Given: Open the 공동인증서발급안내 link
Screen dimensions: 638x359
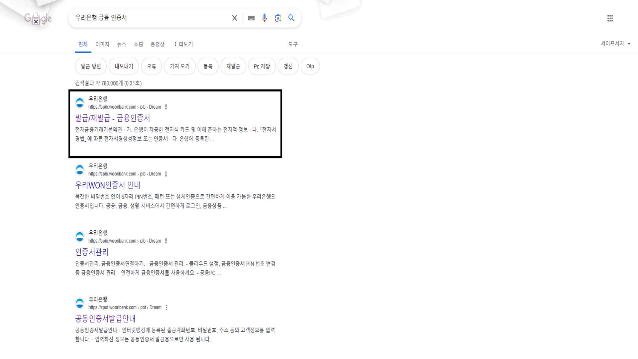Looking at the screenshot, I should pyautogui.click(x=105, y=318).
